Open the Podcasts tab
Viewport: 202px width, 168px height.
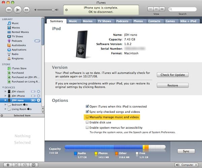[x=122, y=21]
